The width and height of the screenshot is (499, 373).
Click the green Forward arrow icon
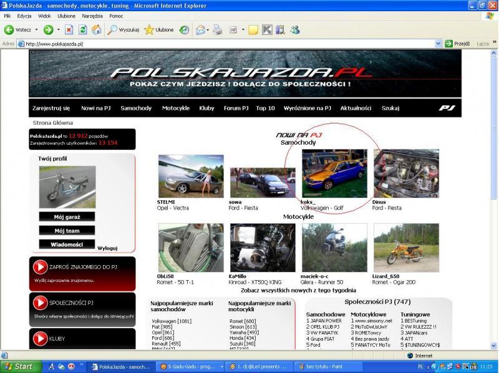coord(48,30)
